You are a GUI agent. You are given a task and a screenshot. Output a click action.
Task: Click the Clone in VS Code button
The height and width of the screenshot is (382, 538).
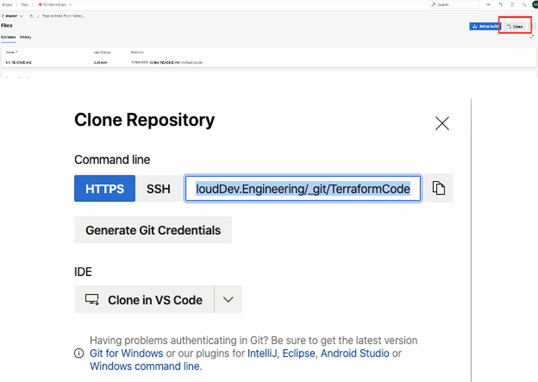click(x=144, y=300)
